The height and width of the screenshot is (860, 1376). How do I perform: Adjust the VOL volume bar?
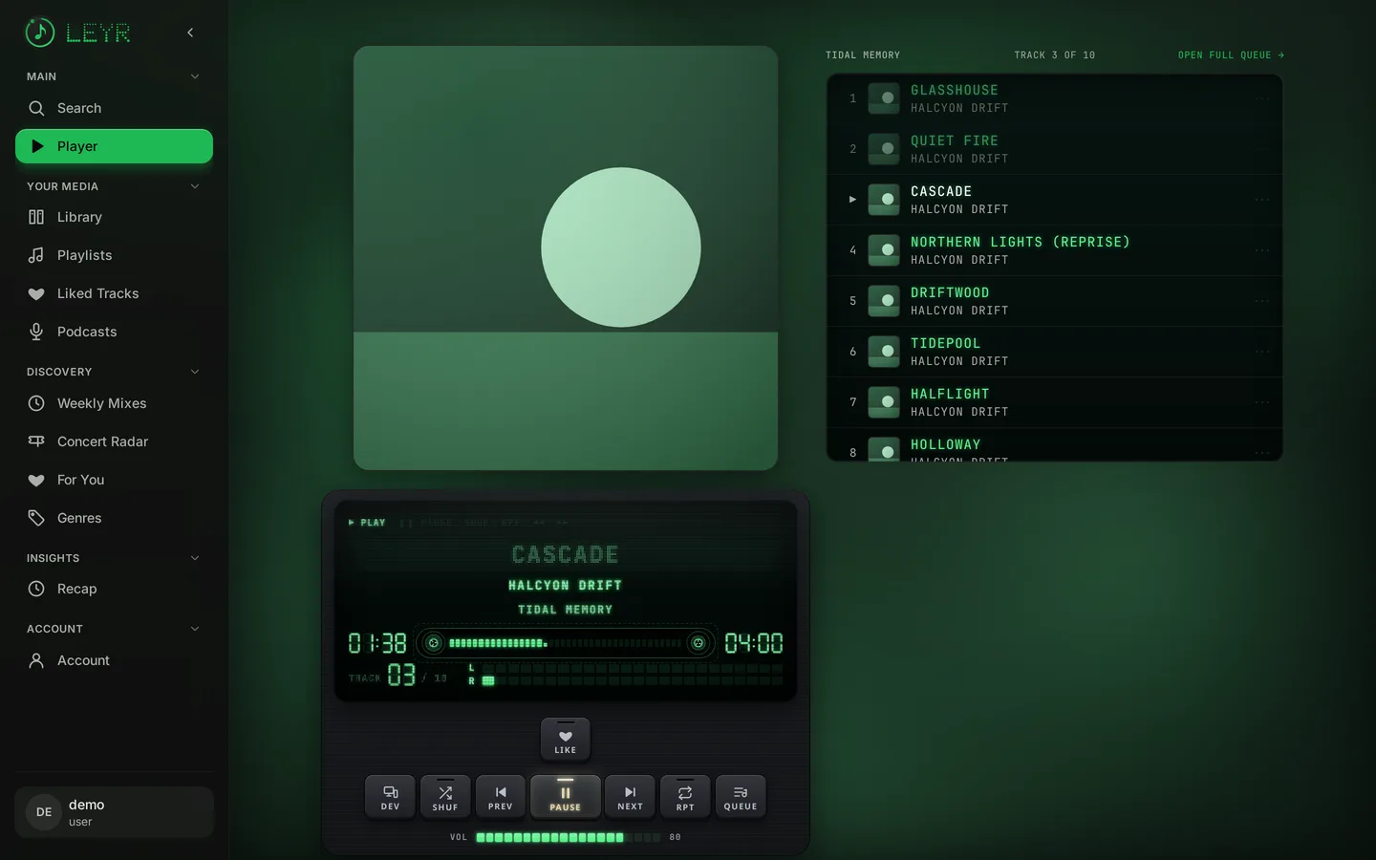[569, 837]
